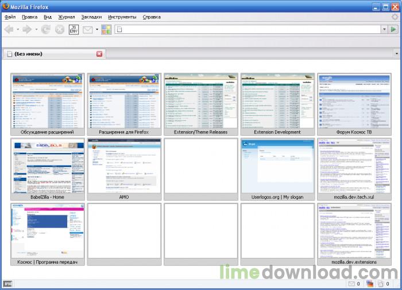This screenshot has width=402, height=290.
Task: Click the Forward navigation arrow
Action: (27, 29)
